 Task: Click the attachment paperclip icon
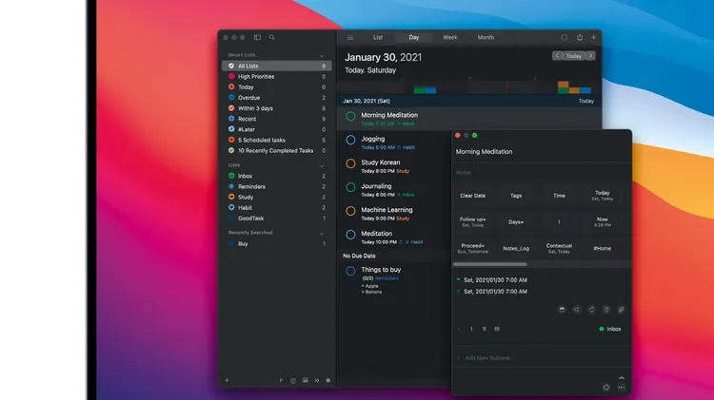[x=621, y=309]
